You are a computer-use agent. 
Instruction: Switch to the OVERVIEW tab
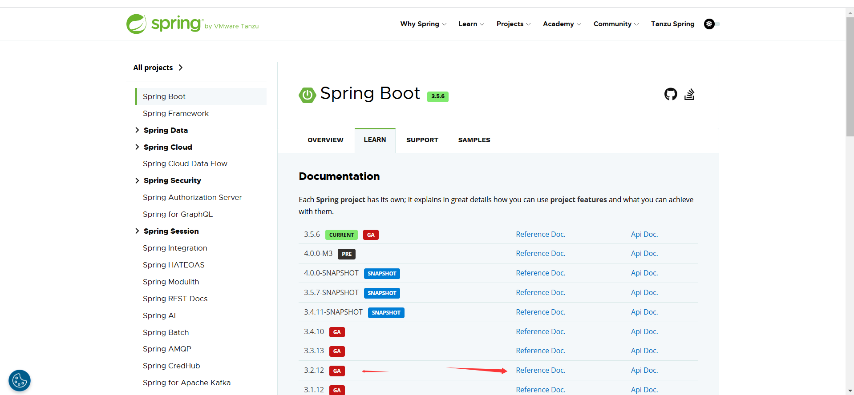(x=325, y=140)
